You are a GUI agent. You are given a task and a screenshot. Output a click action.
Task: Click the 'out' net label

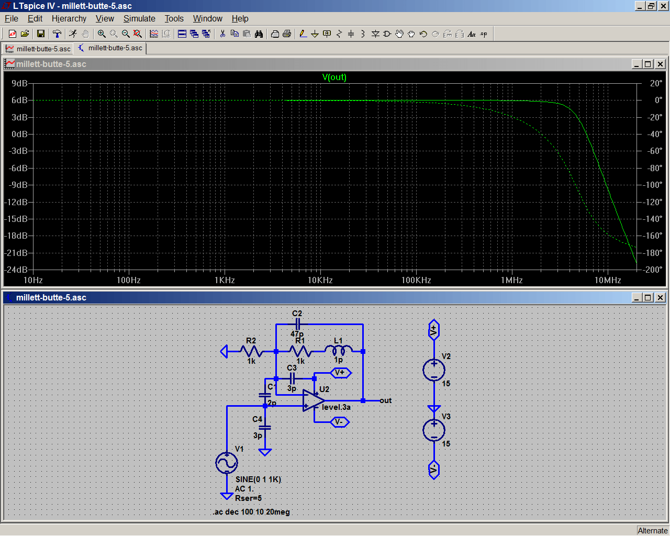coord(386,400)
